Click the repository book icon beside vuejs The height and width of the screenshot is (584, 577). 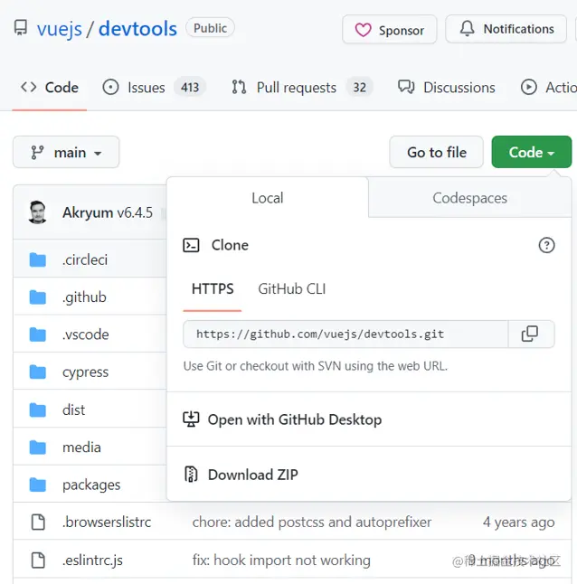coord(21,28)
